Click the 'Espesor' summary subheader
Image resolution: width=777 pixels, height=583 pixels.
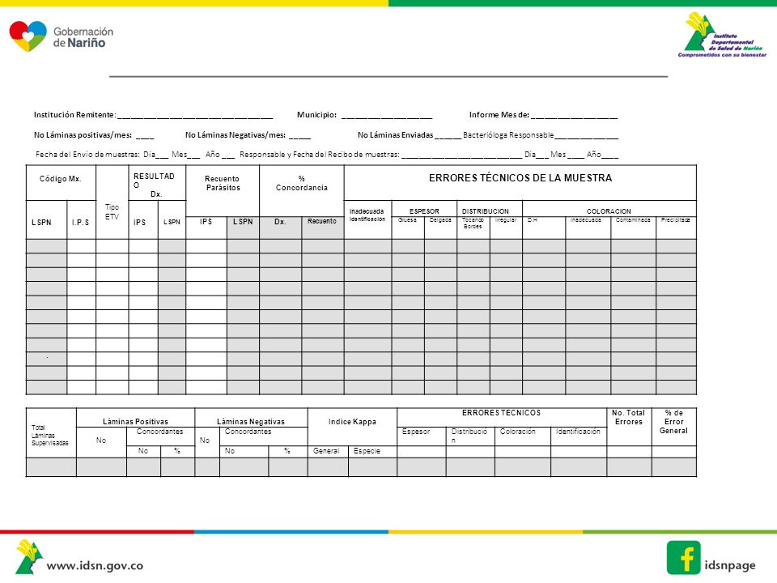pos(416,432)
